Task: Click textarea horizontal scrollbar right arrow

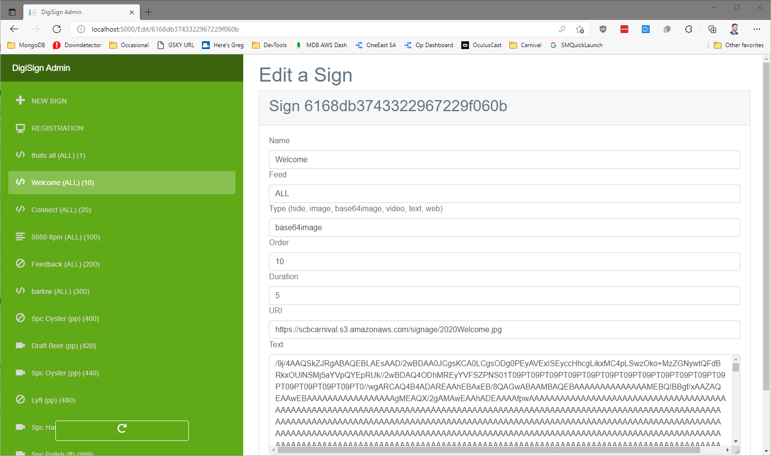Action: click(x=727, y=450)
